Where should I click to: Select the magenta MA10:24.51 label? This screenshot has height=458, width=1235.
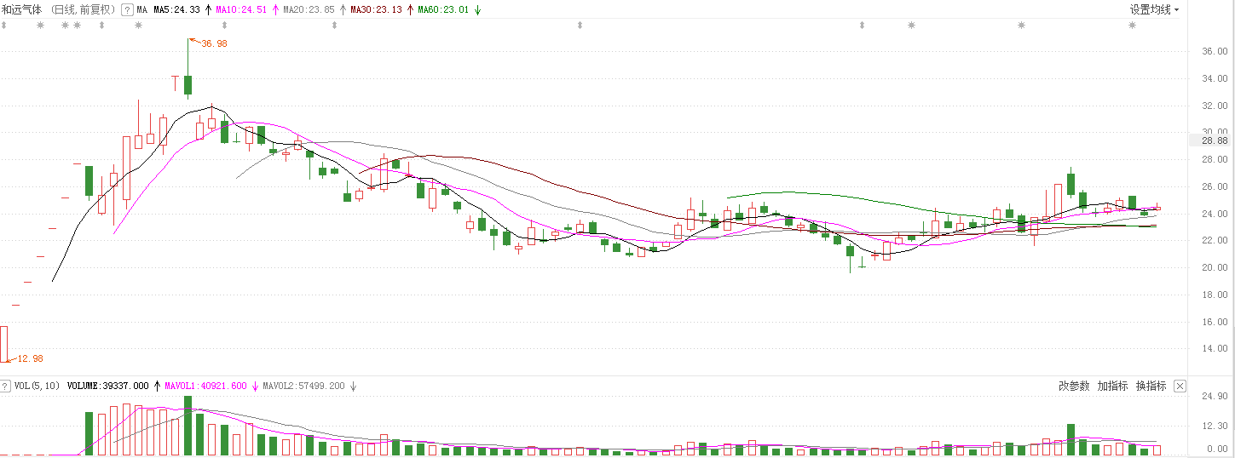pyautogui.click(x=241, y=10)
